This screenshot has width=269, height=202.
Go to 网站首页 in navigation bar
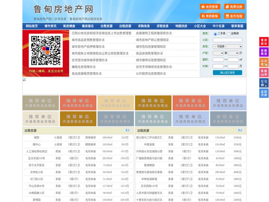click(32, 26)
